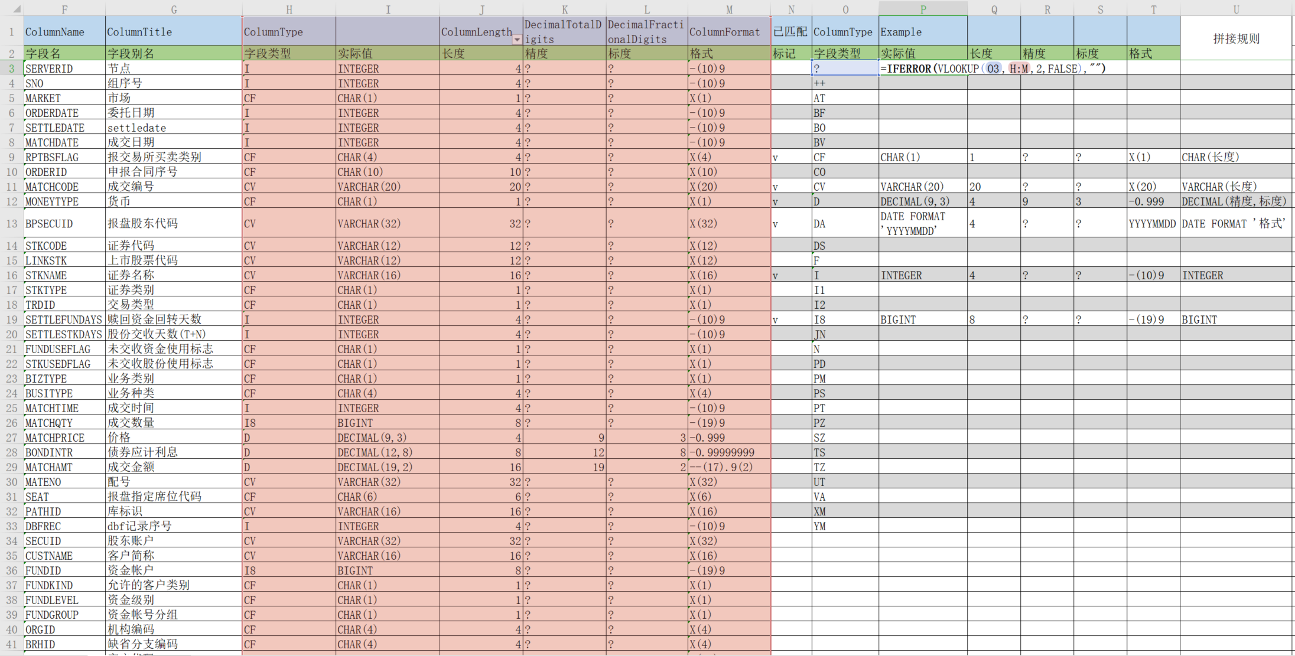The image size is (1295, 656).
Task: Click the JN cell in column O
Action: tap(845, 334)
